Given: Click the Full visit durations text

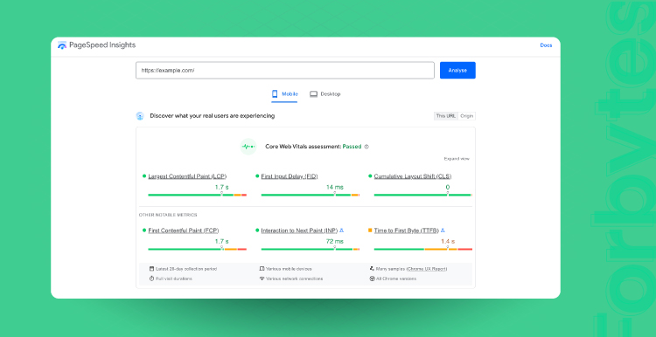Looking at the screenshot, I should tap(174, 279).
